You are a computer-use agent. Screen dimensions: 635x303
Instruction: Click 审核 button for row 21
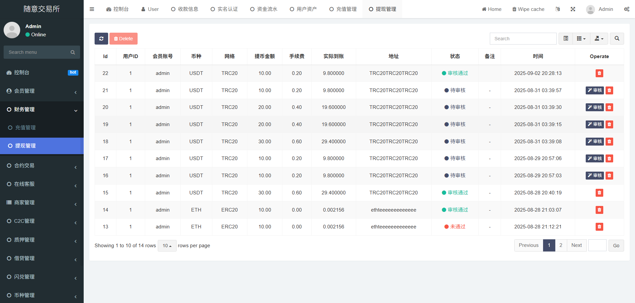pos(594,90)
